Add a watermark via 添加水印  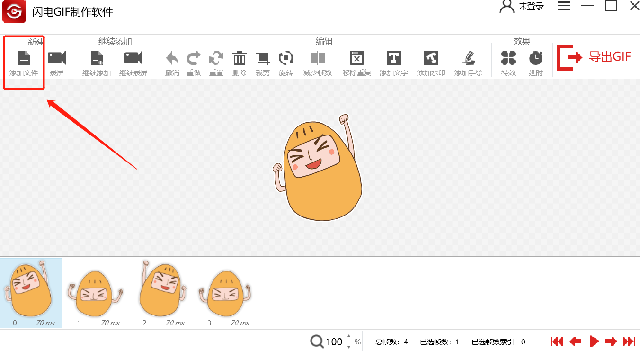(431, 62)
